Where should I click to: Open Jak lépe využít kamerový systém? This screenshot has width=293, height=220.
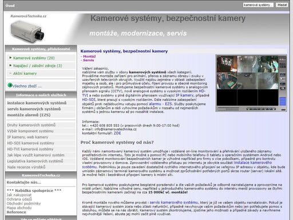(35, 155)
